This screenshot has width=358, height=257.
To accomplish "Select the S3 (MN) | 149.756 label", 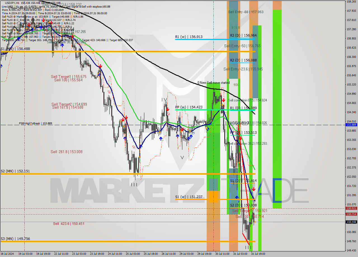I will coord(15,239).
